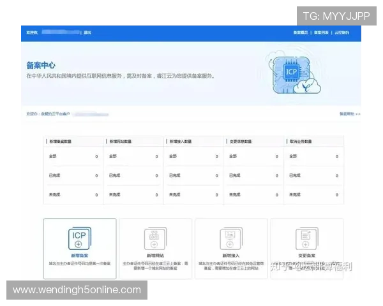Screen dimensions: 383x306
Task: Click the 变更备案 card icon
Action: [307, 238]
